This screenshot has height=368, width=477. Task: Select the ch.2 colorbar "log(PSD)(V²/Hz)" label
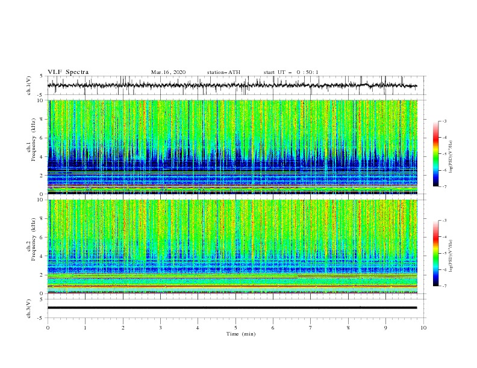[x=451, y=256]
